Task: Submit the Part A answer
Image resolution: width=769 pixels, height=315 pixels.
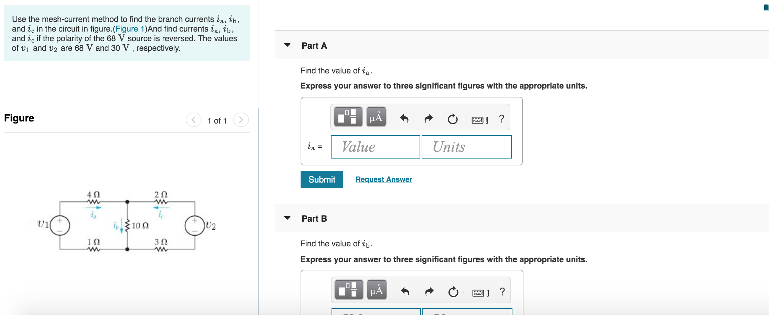Action: click(321, 179)
